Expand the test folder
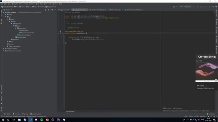 (7, 42)
